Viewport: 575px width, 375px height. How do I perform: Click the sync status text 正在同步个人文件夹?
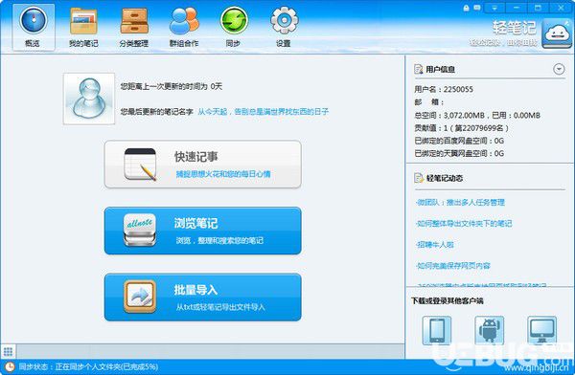88,366
